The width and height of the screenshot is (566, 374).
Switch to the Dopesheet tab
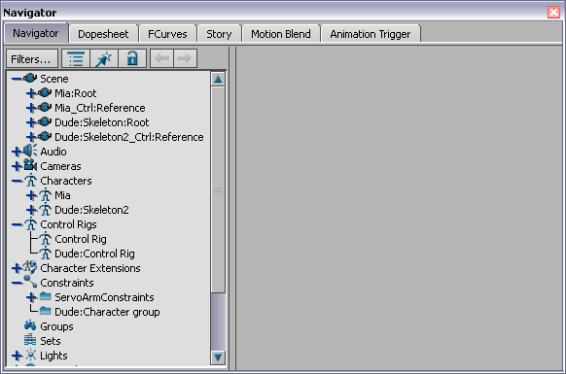click(103, 34)
